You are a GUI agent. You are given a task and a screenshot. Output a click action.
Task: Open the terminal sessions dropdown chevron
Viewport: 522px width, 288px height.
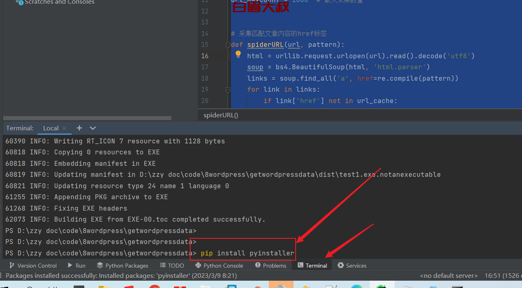click(93, 128)
